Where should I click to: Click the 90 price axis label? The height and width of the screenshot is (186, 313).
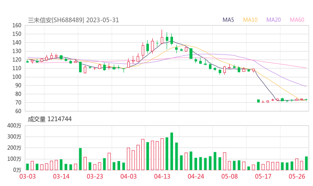point(18,85)
